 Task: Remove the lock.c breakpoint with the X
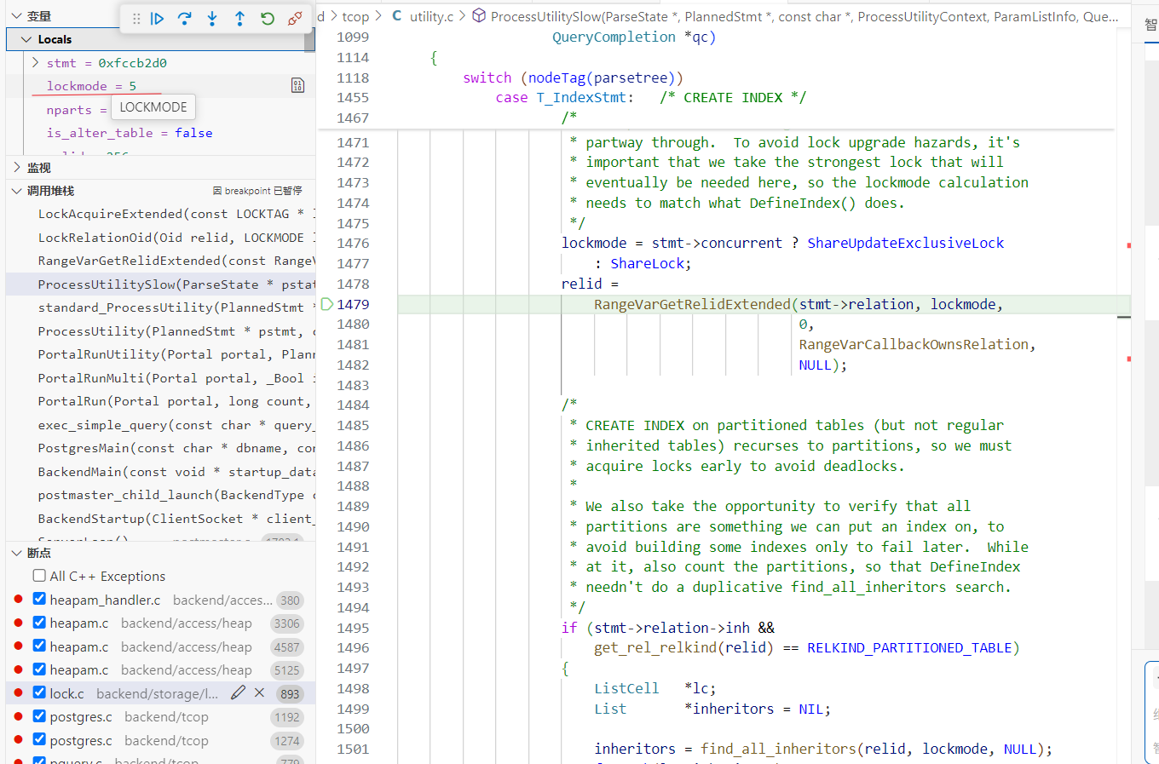pyautogui.click(x=260, y=693)
